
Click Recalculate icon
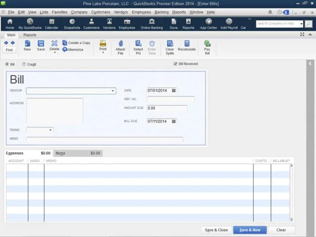coord(187,46)
